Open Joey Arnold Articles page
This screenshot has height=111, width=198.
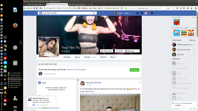184,50
